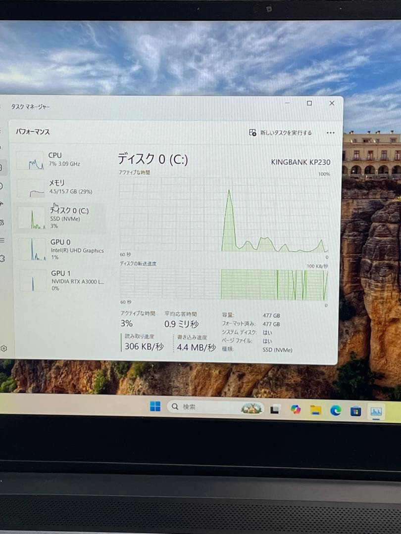The width and height of the screenshot is (401, 534).
Task: Open Copilot from the taskbar
Action: click(295, 408)
